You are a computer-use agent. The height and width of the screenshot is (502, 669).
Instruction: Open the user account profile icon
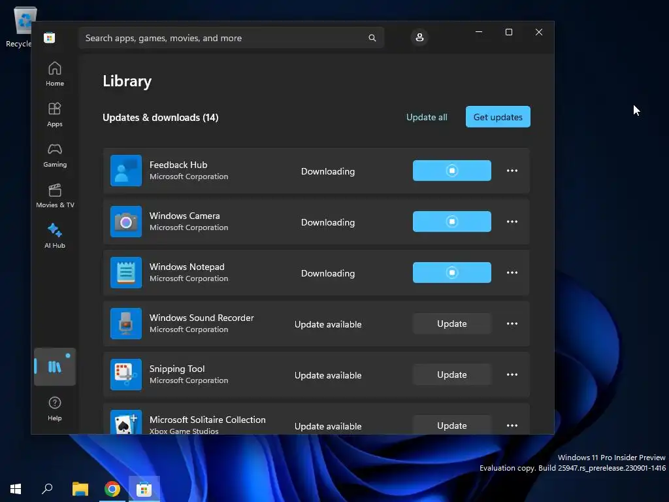pyautogui.click(x=419, y=37)
